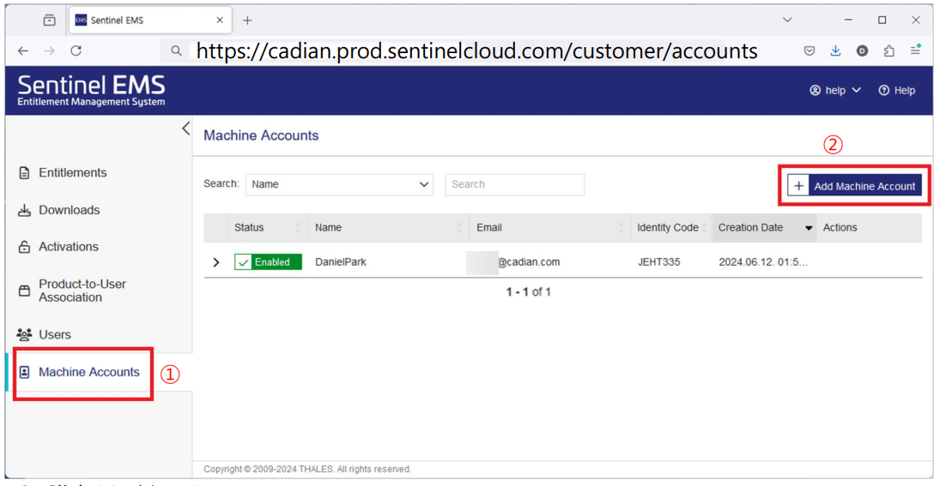The image size is (940, 486).
Task: Click the Machine Accounts page heading
Action: (261, 135)
